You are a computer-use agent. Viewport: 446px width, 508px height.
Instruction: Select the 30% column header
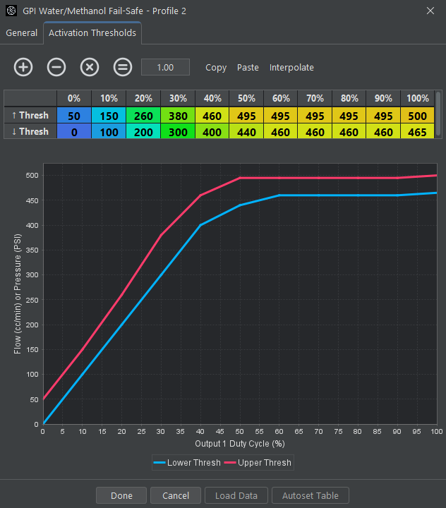click(x=178, y=98)
